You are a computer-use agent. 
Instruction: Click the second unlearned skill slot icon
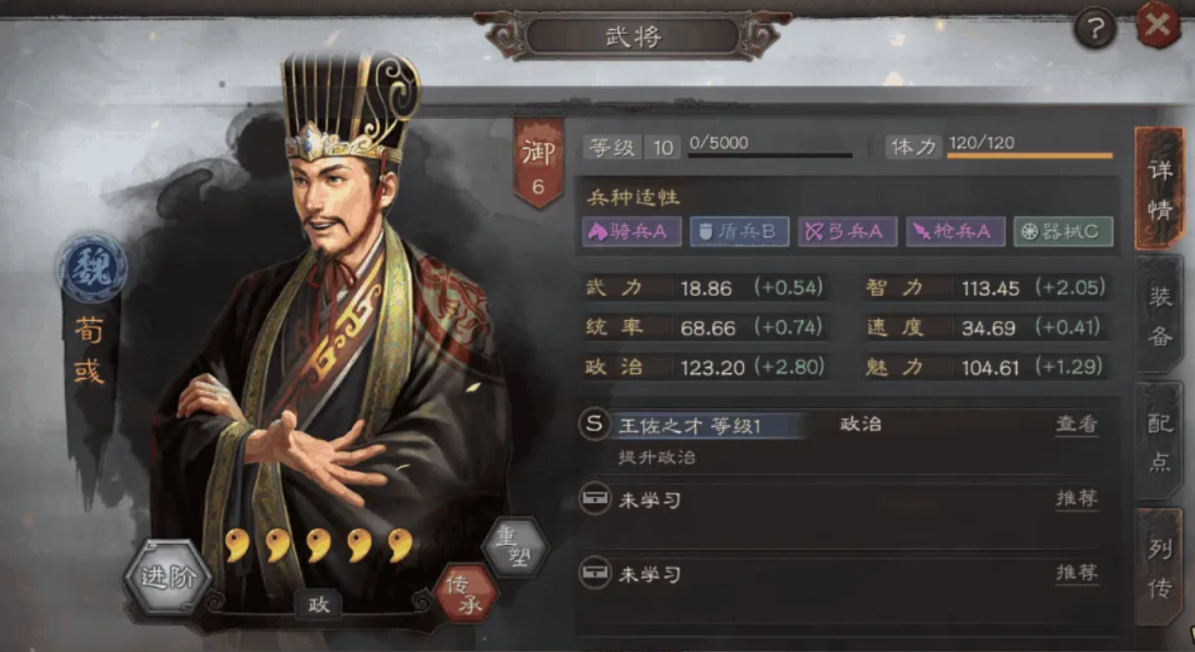595,572
